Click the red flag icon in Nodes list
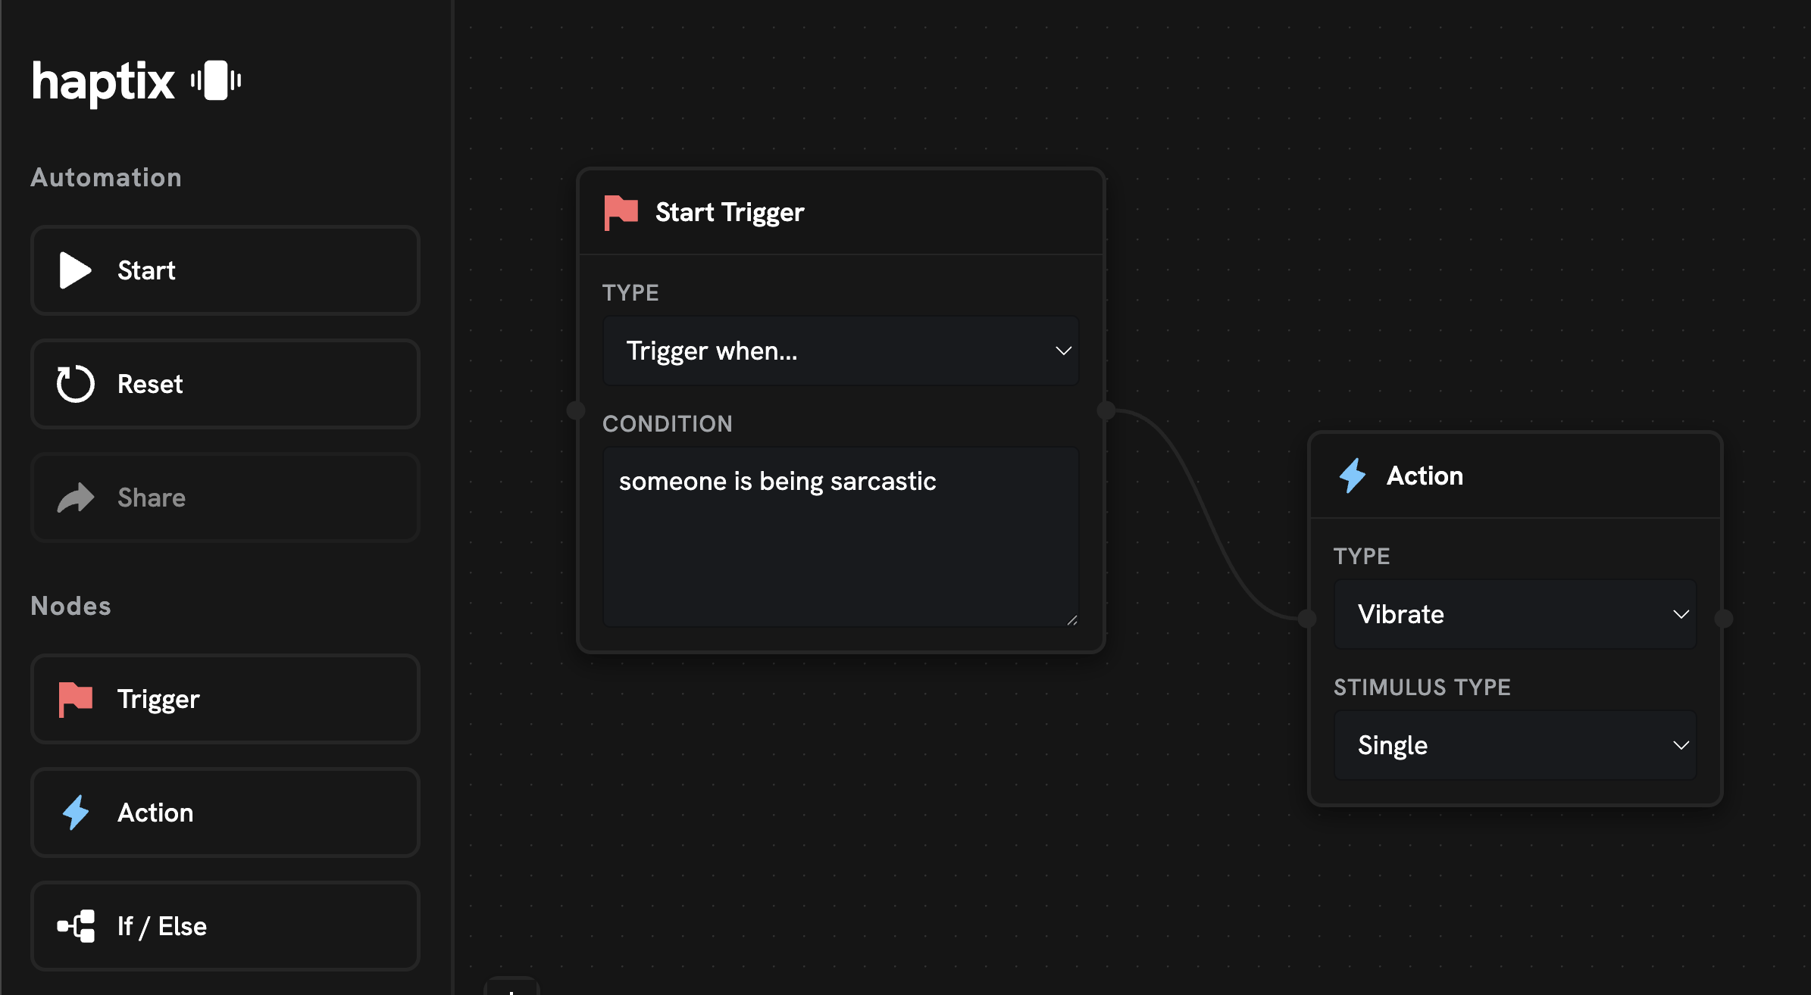 [x=75, y=699]
